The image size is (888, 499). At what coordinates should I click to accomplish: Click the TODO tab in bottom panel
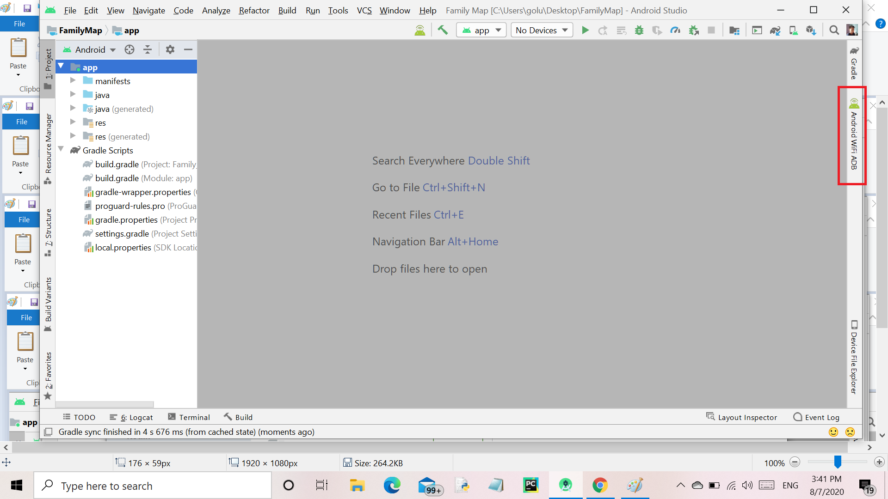(x=79, y=417)
